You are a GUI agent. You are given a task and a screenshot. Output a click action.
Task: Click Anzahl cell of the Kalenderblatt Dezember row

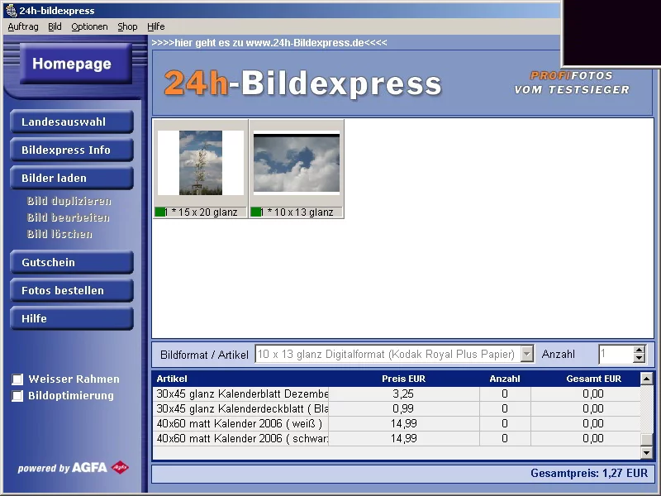tap(505, 394)
